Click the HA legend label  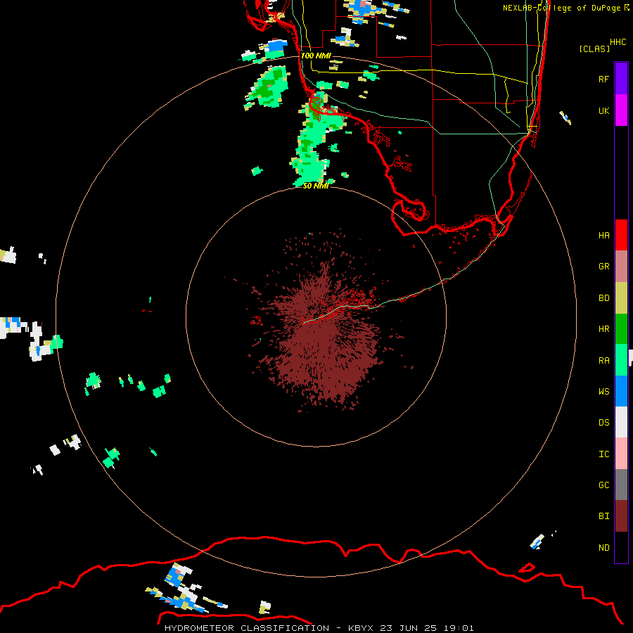tap(603, 236)
